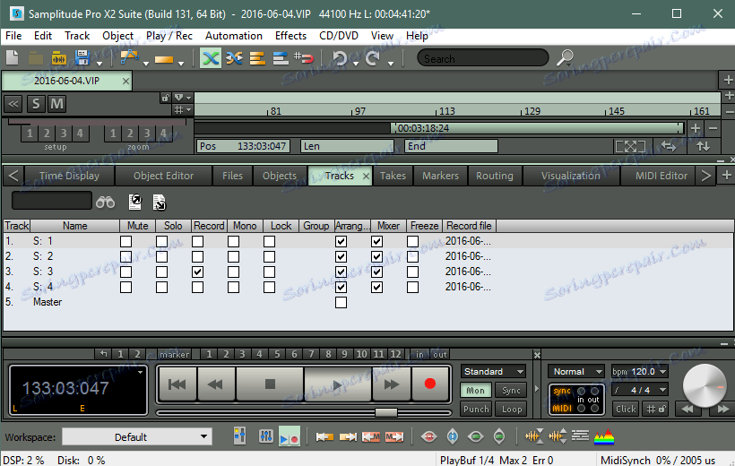Uncheck Mixer checkbox for track S: 4

point(376,287)
